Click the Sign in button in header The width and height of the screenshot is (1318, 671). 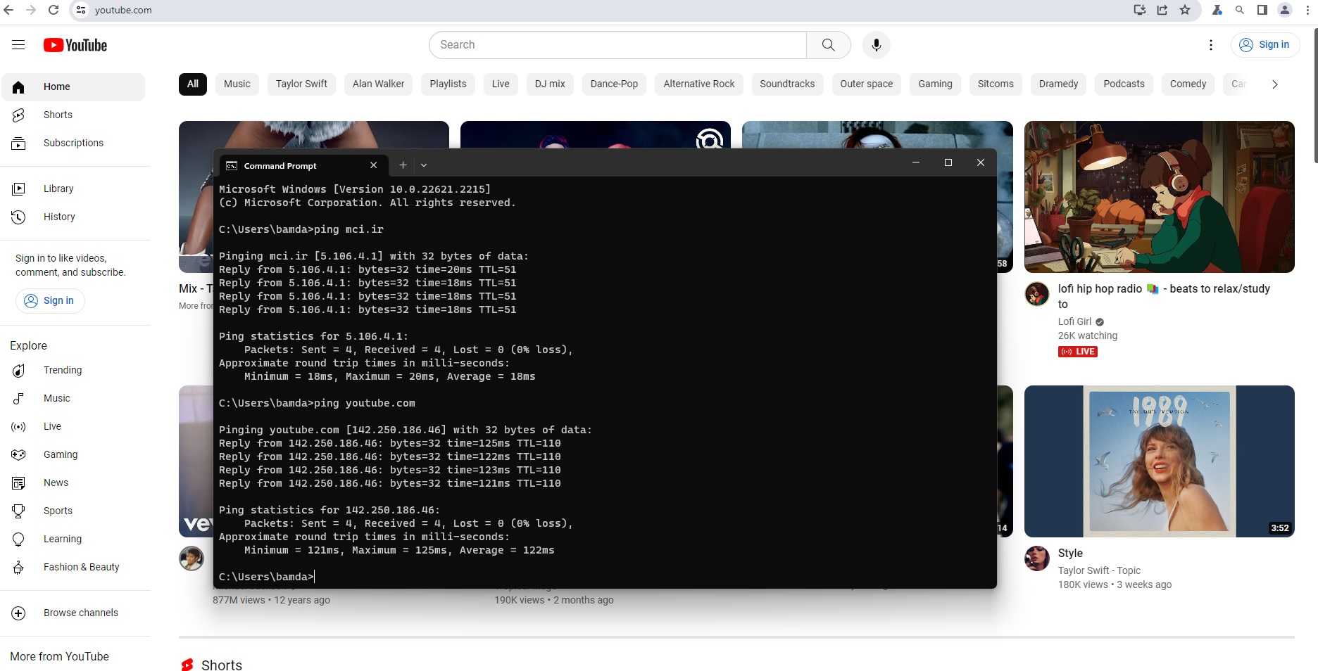coord(1265,45)
